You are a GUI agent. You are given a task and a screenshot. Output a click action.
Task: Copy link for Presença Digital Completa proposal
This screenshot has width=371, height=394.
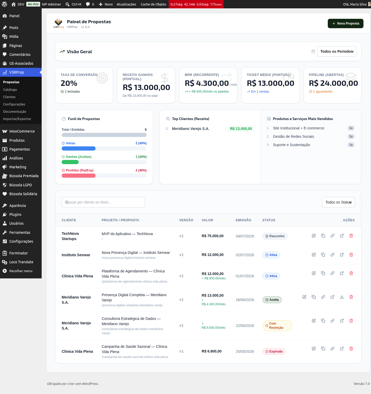323,297
